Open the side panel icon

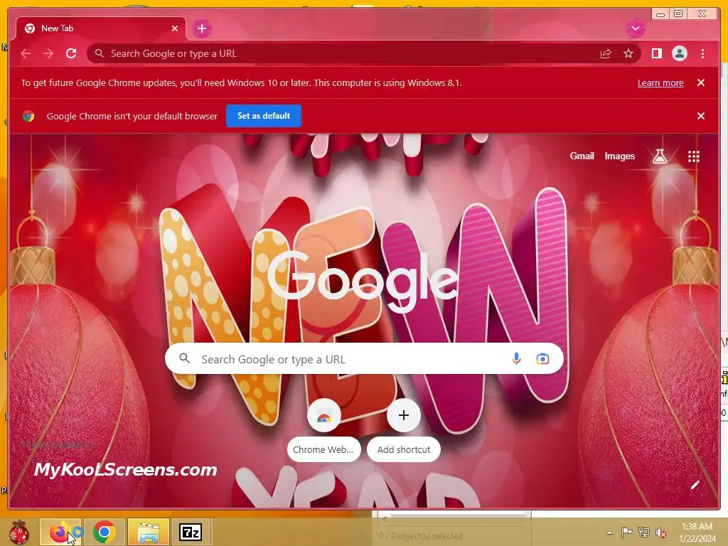click(x=656, y=53)
